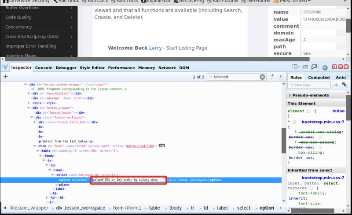Toggle selector highlighter beside '*' rule
The width and height of the screenshot is (352, 215).
[294, 122]
